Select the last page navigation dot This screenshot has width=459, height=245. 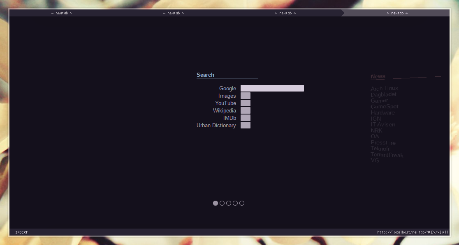click(x=241, y=203)
